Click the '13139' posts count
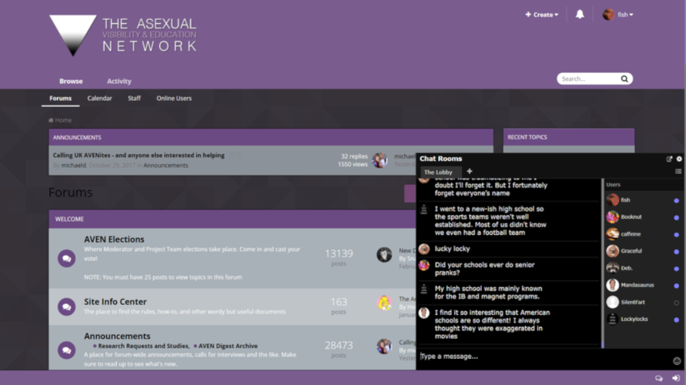The width and height of the screenshot is (686, 385). click(339, 253)
